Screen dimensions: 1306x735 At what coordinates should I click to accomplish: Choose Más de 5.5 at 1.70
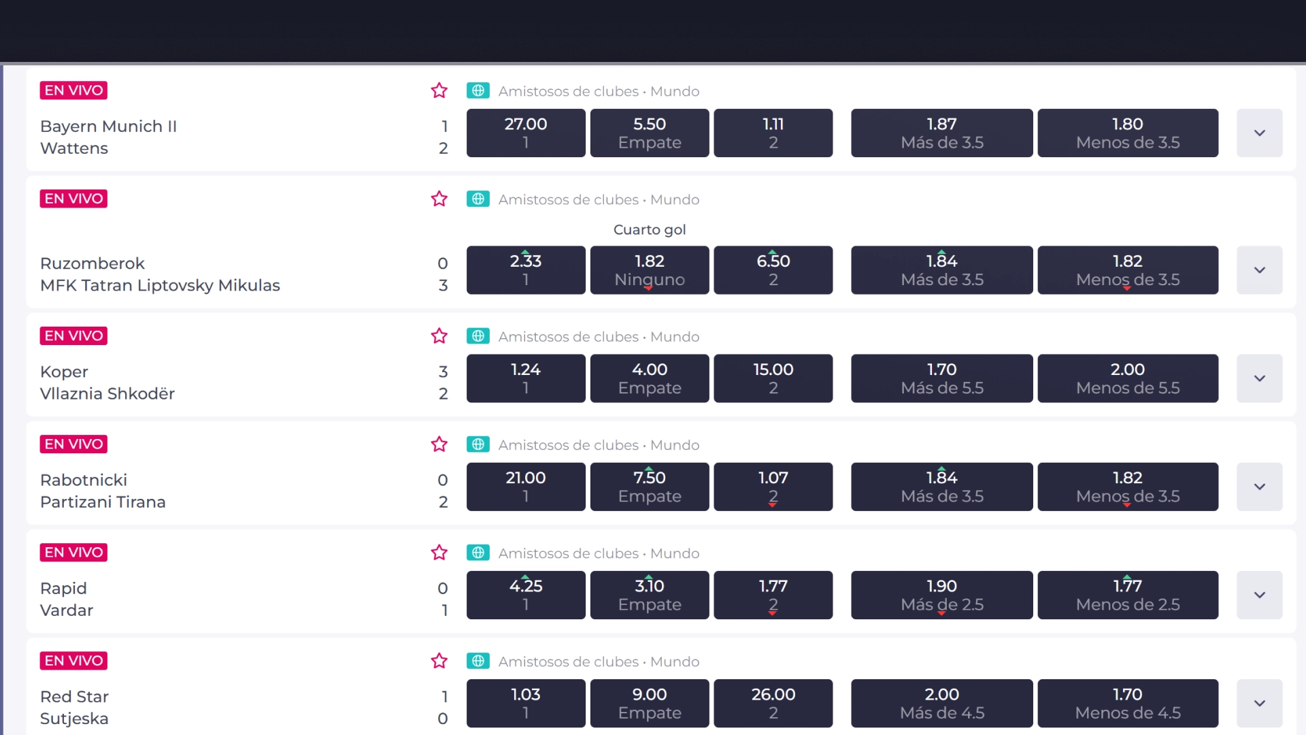[x=942, y=378]
